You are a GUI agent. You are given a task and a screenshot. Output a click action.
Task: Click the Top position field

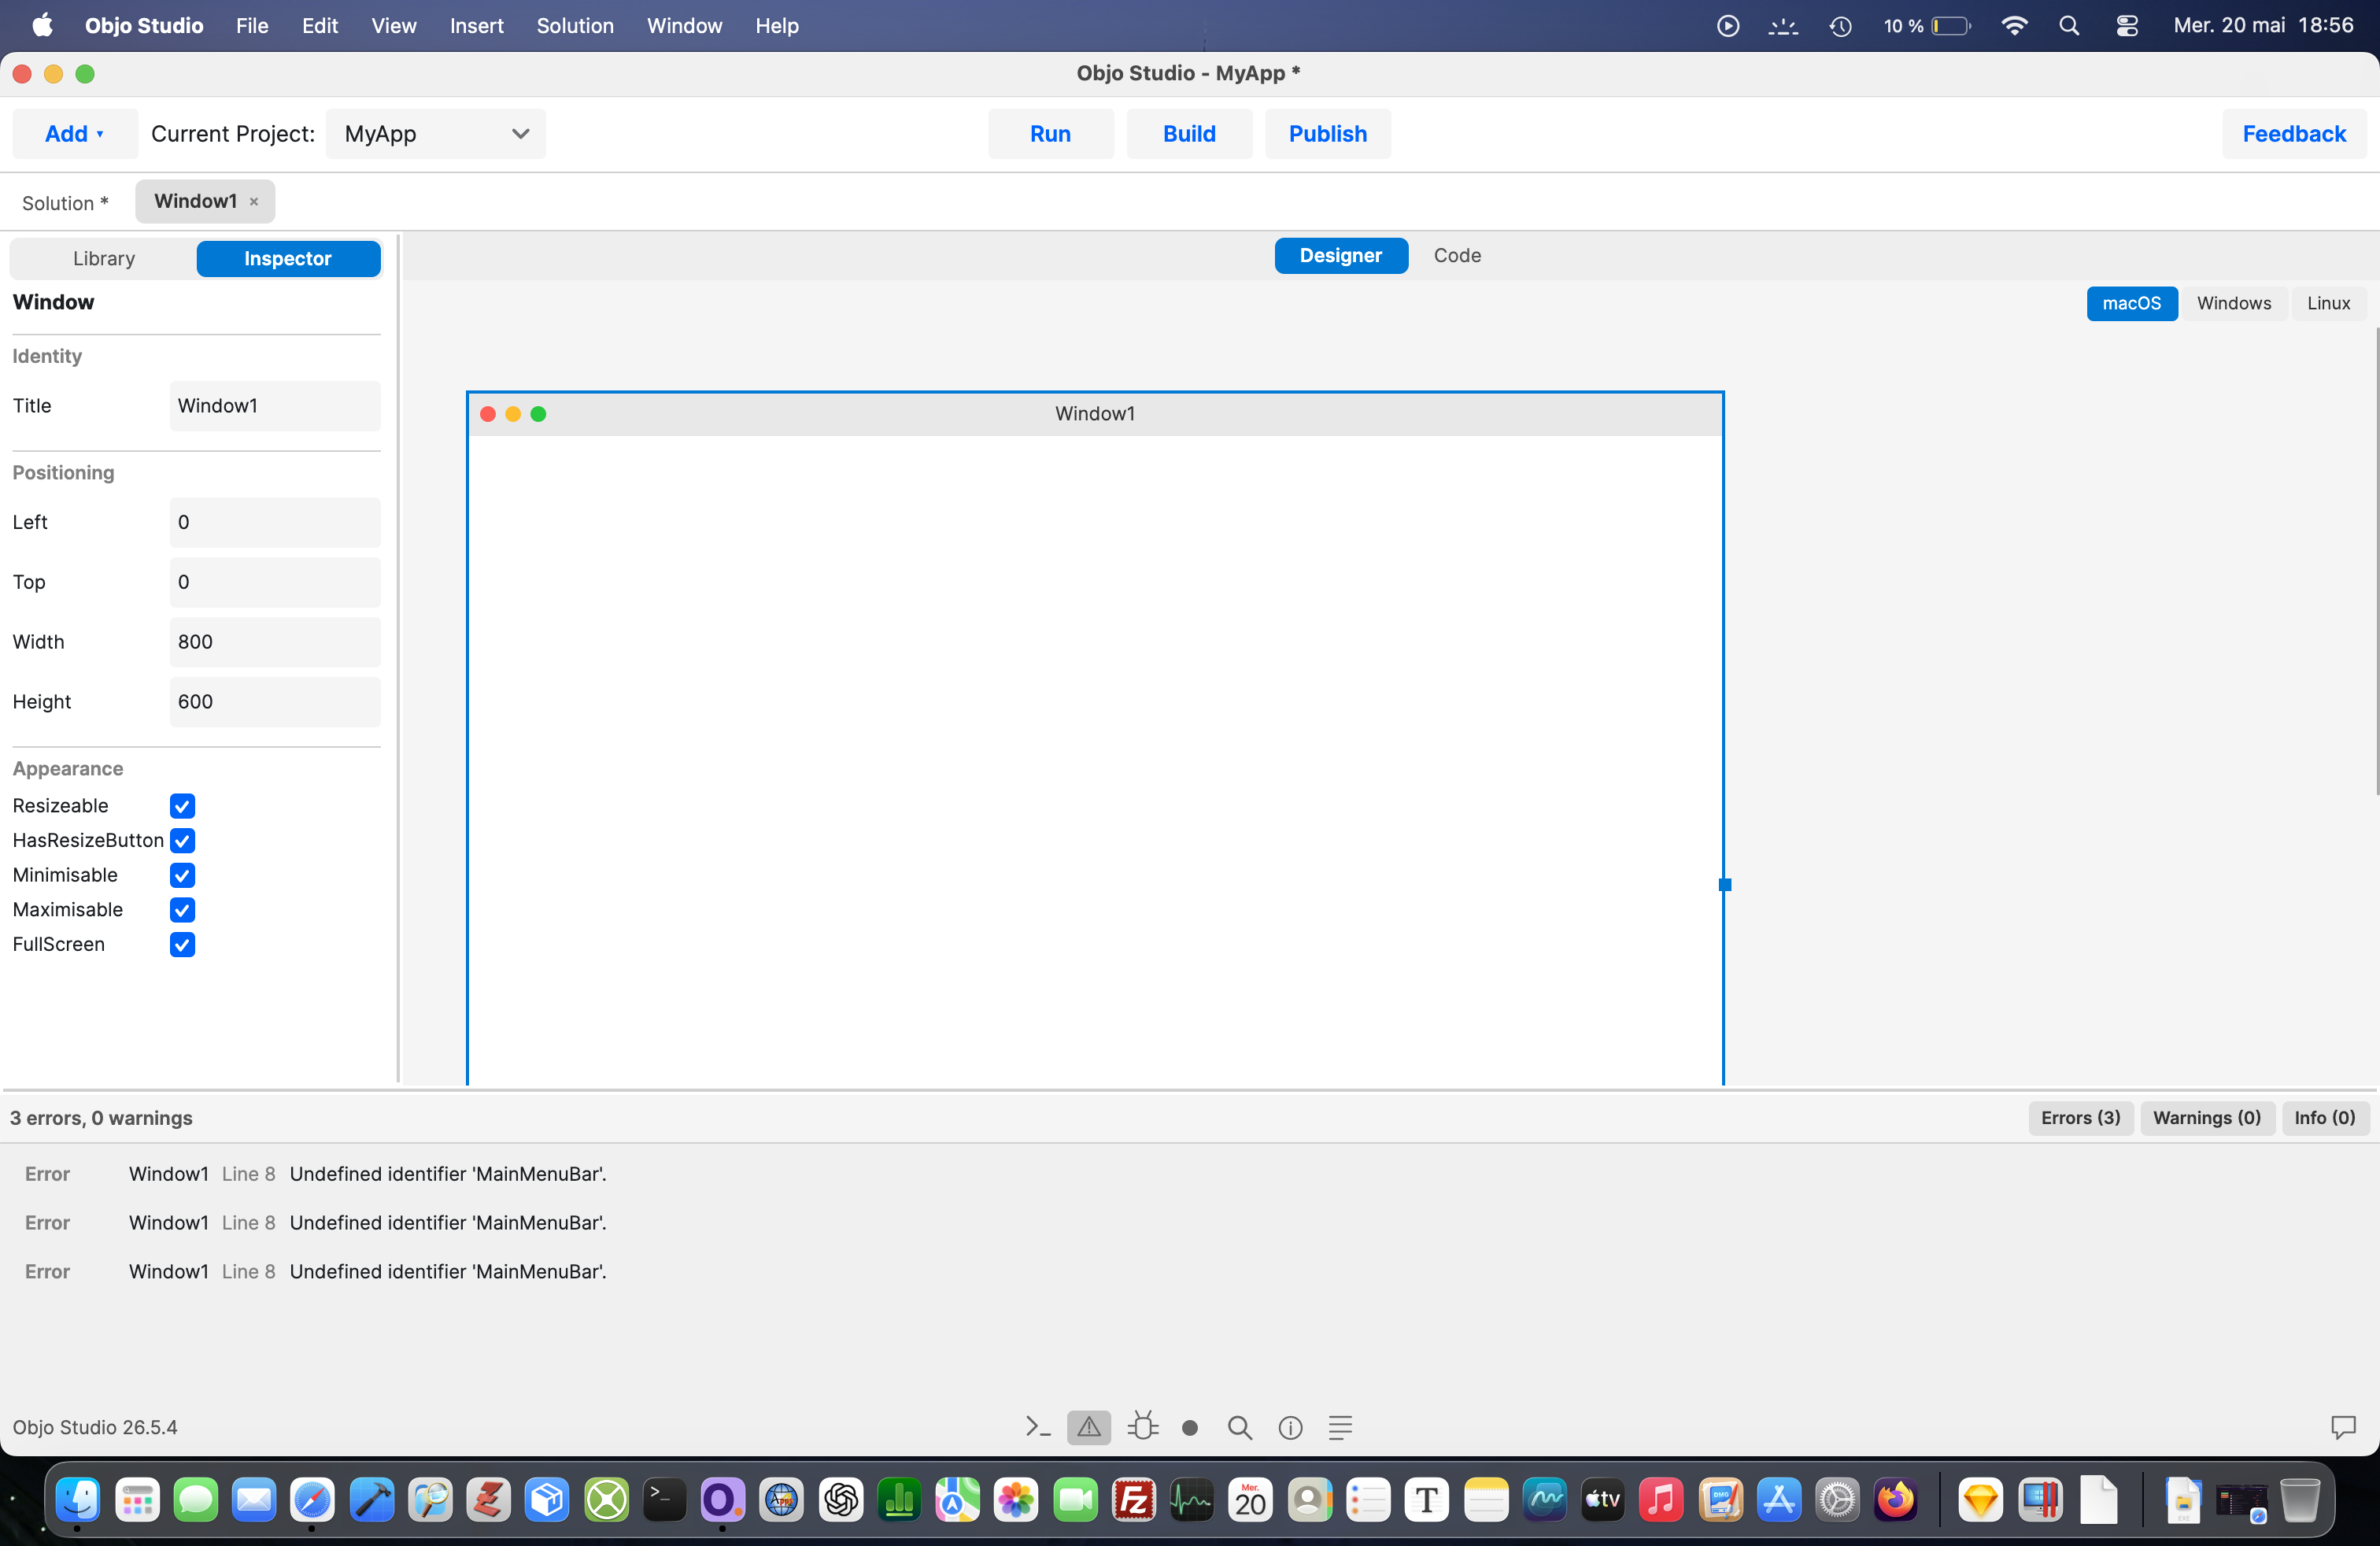click(x=275, y=582)
